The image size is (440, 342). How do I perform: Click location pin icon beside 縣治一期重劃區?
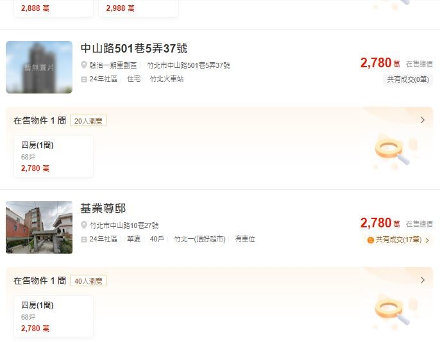click(83, 65)
